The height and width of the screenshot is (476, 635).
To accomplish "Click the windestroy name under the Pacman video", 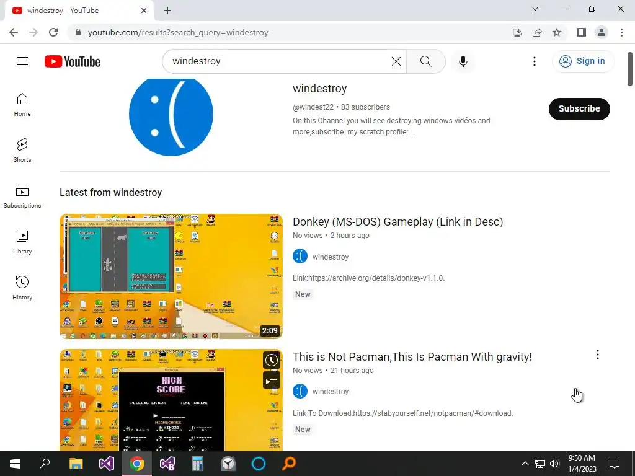I will coord(331,392).
